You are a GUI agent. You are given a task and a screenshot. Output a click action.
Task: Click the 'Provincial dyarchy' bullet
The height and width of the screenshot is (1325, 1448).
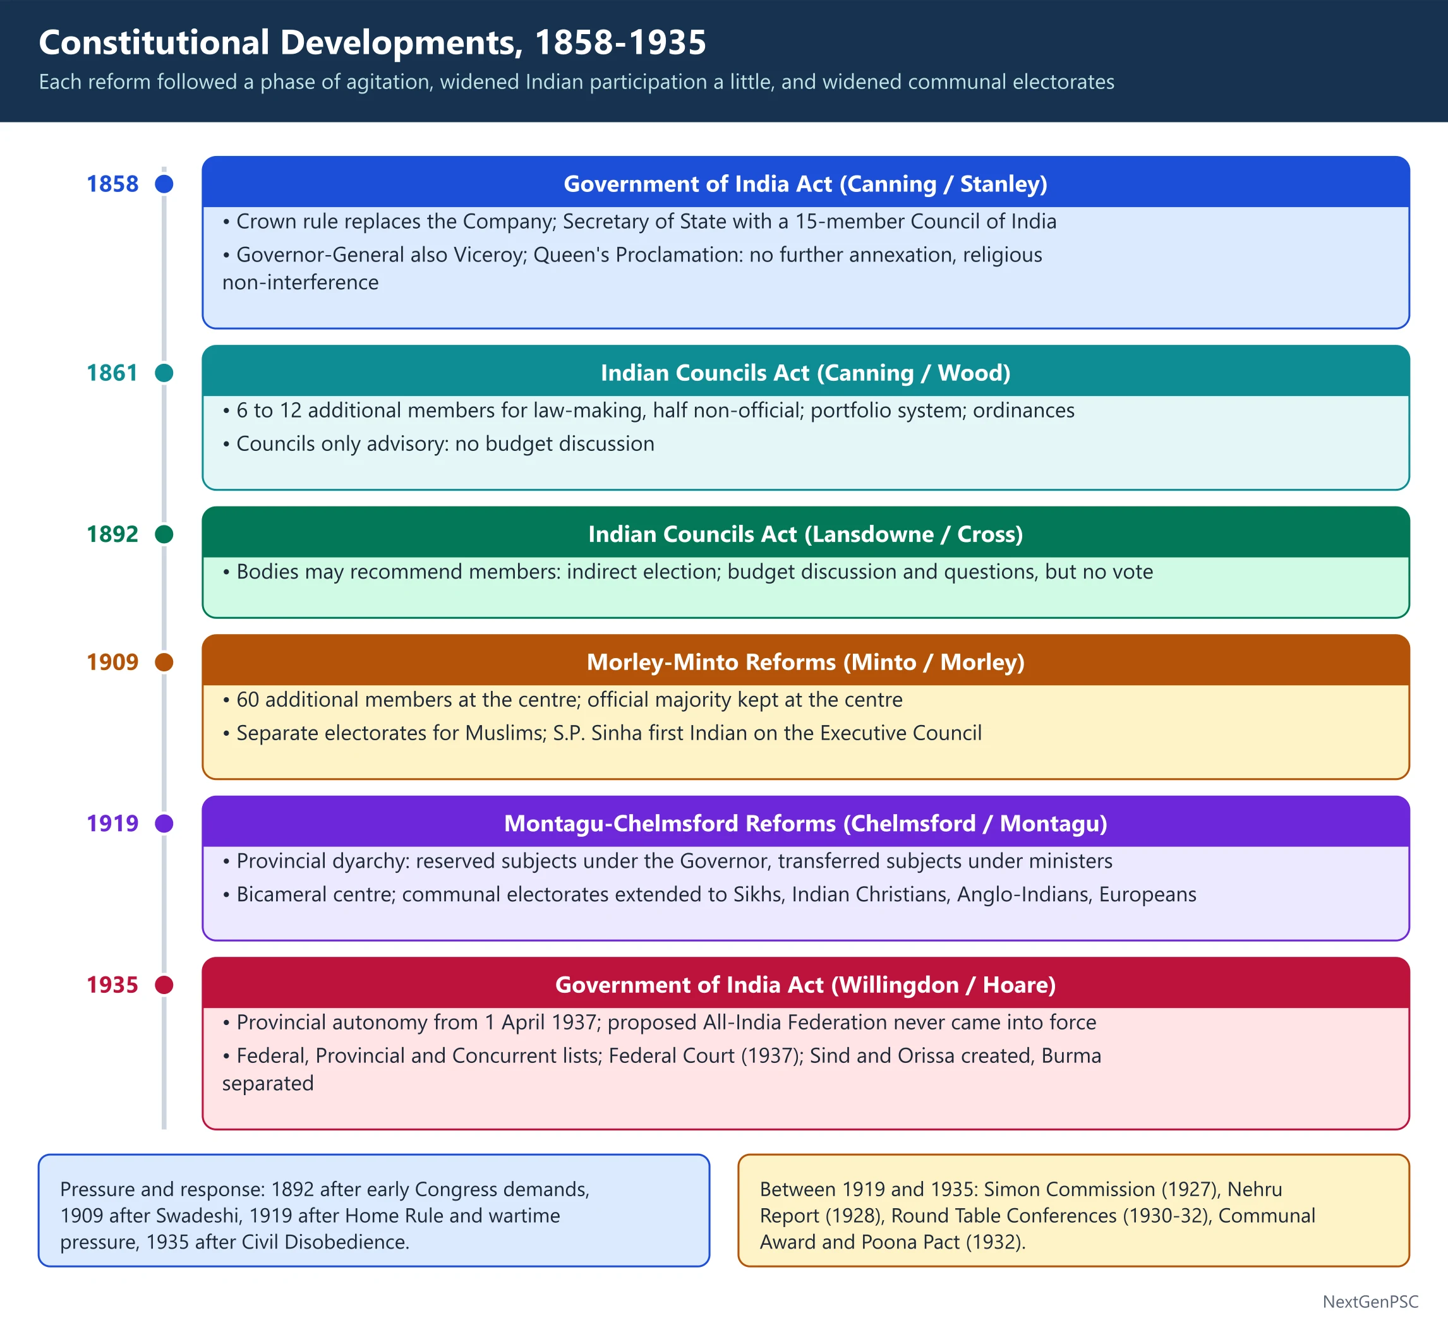point(667,861)
